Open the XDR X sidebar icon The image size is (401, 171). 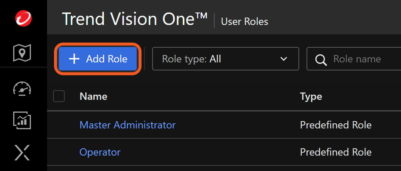click(22, 152)
